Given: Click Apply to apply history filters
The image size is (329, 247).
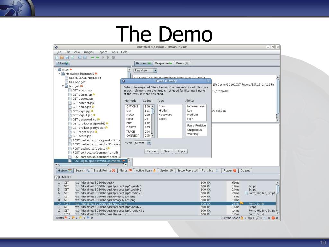Looking at the screenshot, I should point(181,151).
